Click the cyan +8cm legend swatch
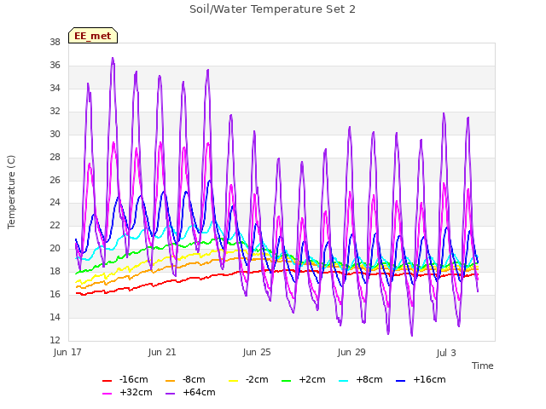This screenshot has width=546, height=409. (x=343, y=381)
